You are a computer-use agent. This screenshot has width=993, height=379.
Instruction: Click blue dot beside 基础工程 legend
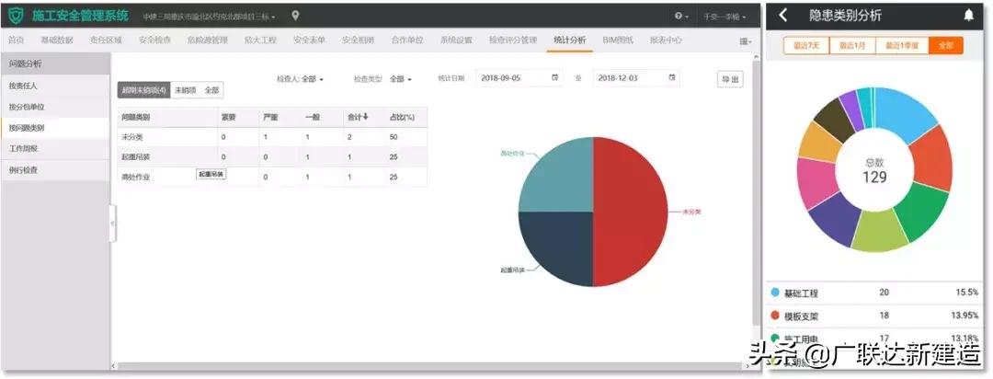point(775,293)
